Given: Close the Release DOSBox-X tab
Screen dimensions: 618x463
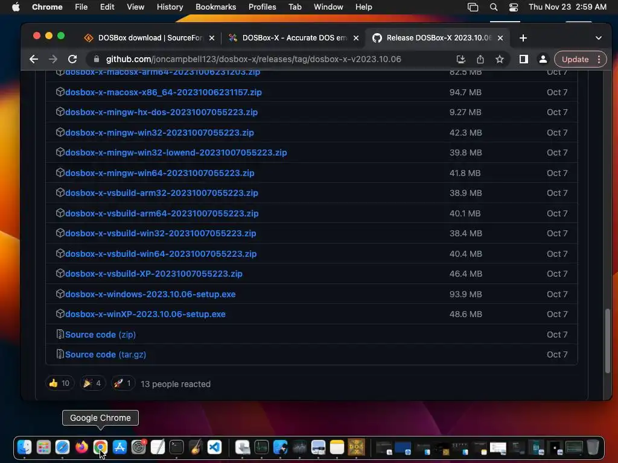Looking at the screenshot, I should 500,38.
